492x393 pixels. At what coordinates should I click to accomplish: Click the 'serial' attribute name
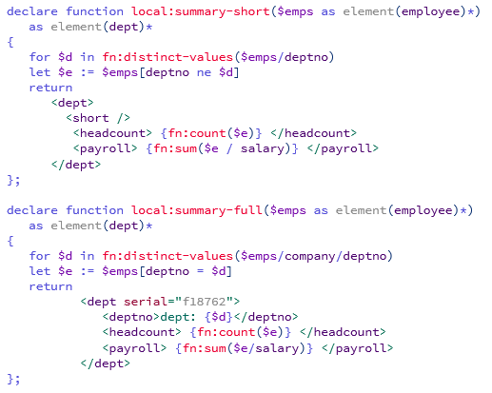coord(146,302)
